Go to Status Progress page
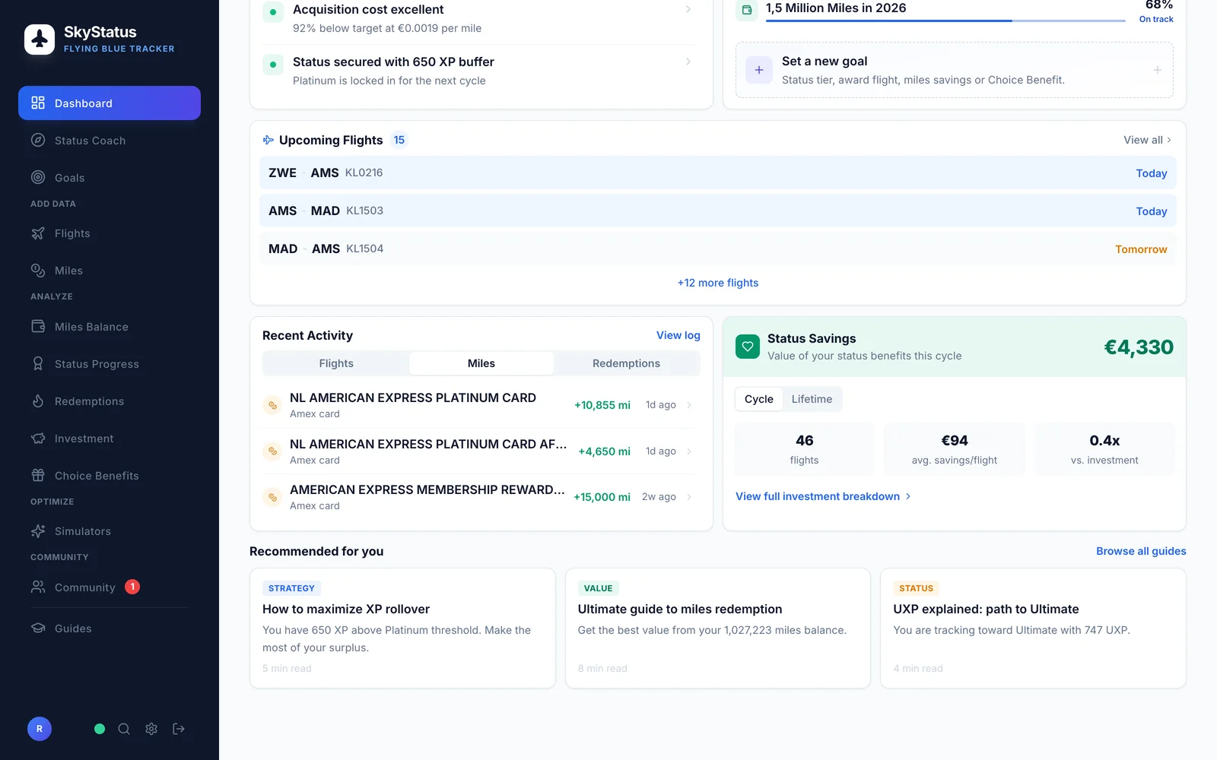The height and width of the screenshot is (760, 1217). click(110, 364)
